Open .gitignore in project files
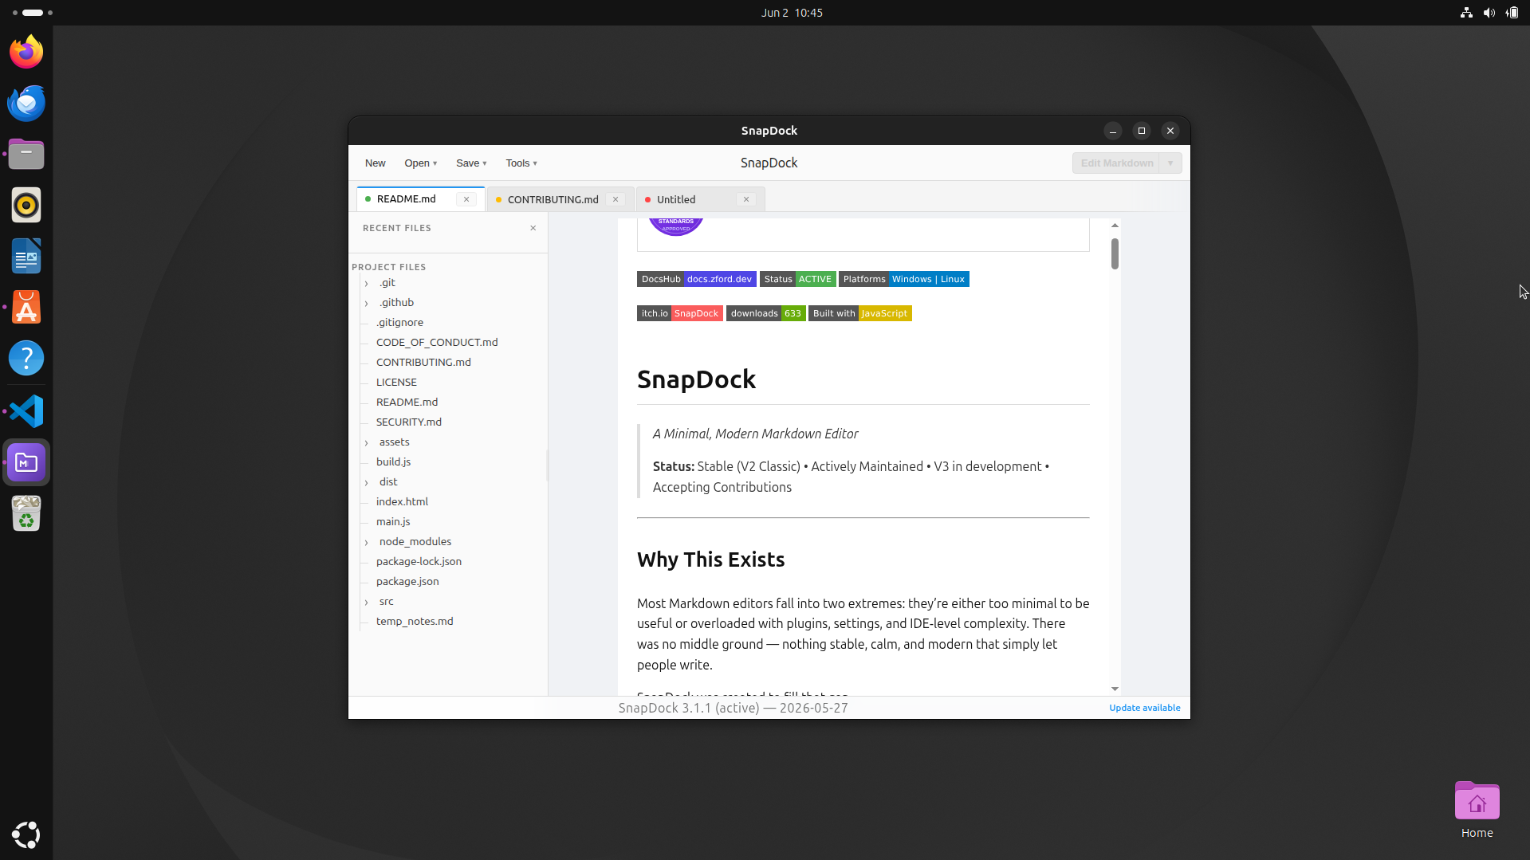Image resolution: width=1530 pixels, height=860 pixels. click(x=399, y=323)
